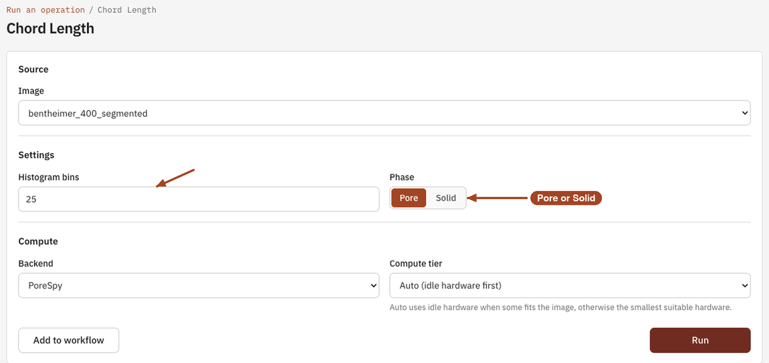Click the 'Histogram bins' label
The width and height of the screenshot is (769, 363).
49,177
